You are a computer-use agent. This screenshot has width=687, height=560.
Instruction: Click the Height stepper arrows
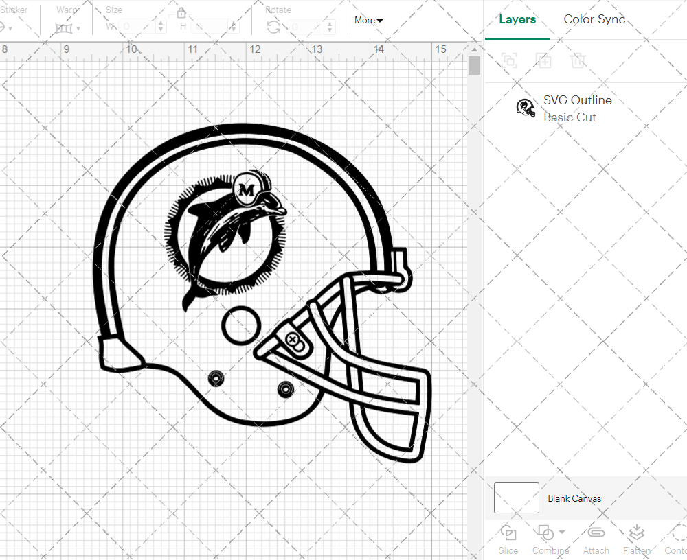[x=234, y=27]
